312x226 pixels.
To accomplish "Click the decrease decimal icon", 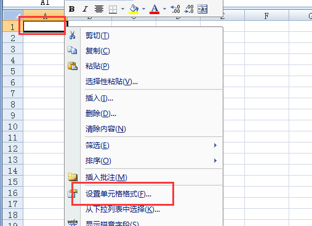I will [x=189, y=9].
